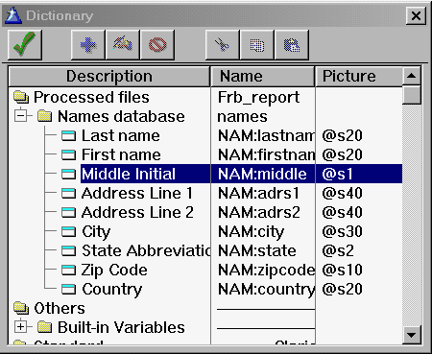Select the State Abbreviation field
Screen dimensions: 432x354
point(146,250)
